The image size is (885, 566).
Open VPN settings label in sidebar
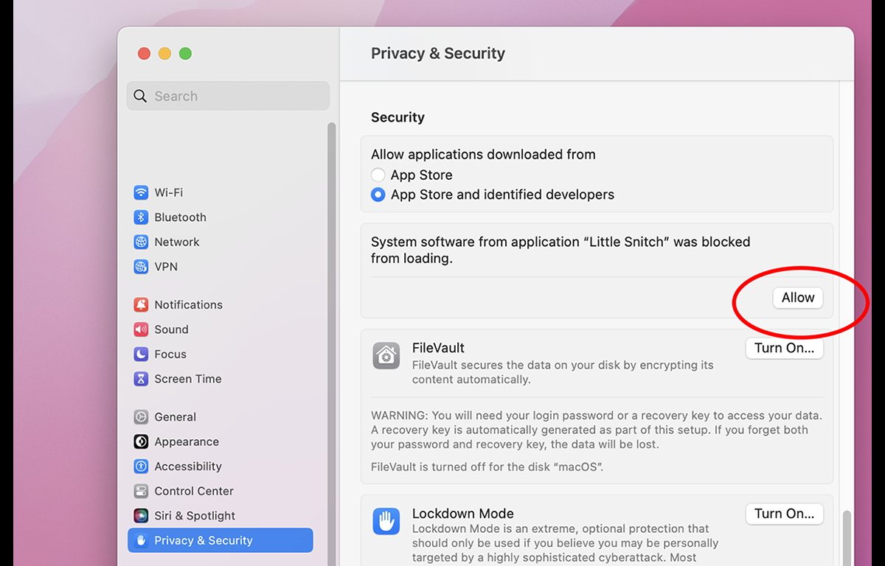pos(166,267)
